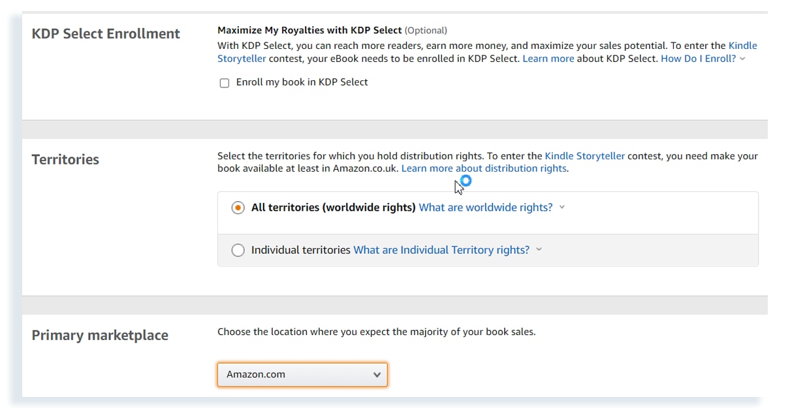Image resolution: width=790 pixels, height=408 pixels.
Task: Open the "Learn more" link about KDP Select
Action: 548,58
